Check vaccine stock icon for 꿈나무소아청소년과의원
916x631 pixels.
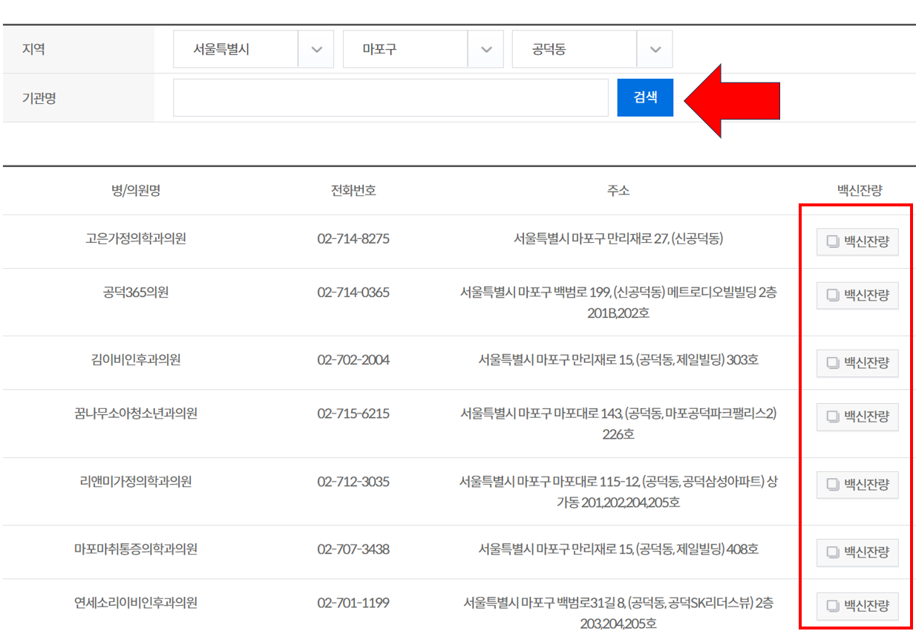[x=857, y=417]
